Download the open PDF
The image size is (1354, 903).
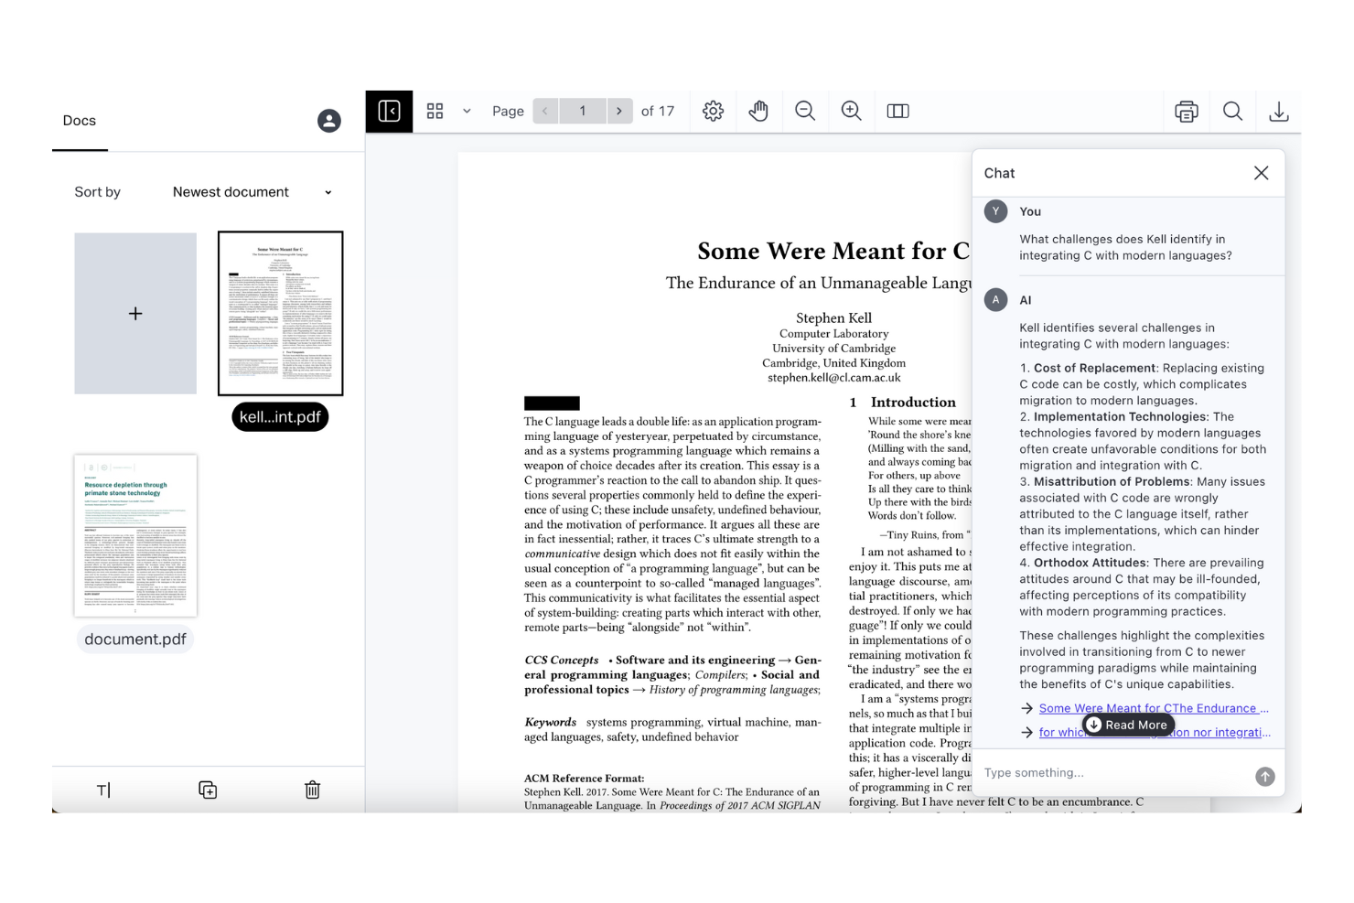click(1279, 111)
